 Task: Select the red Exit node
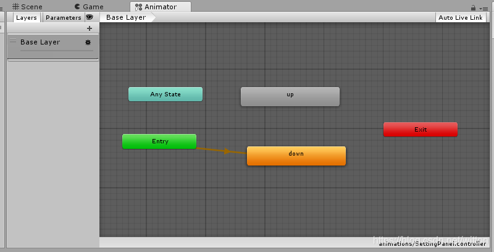(x=421, y=130)
